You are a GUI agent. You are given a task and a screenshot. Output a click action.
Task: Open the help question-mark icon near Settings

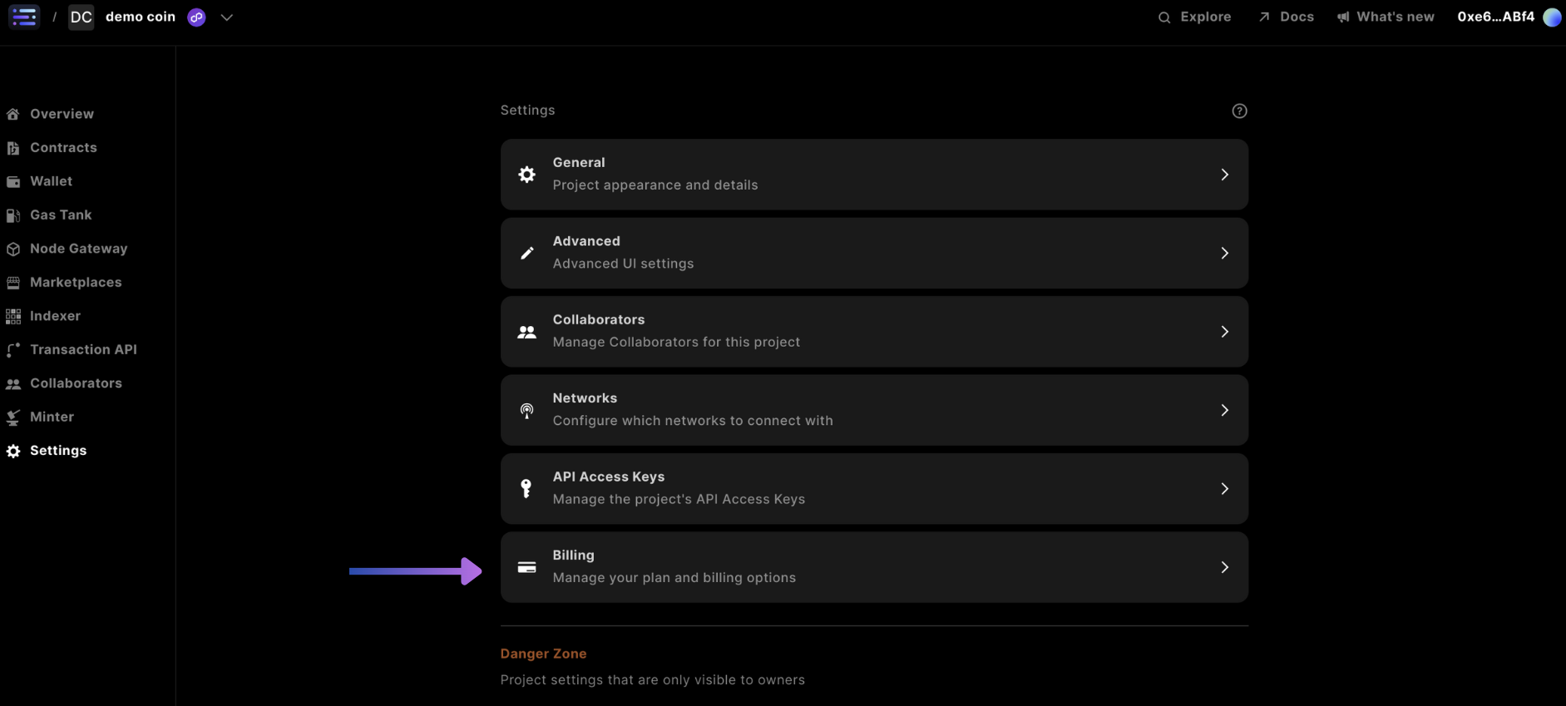coord(1238,110)
